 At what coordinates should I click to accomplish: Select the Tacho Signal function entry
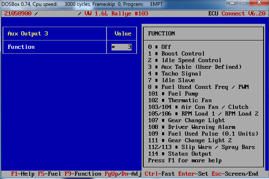click(181, 74)
